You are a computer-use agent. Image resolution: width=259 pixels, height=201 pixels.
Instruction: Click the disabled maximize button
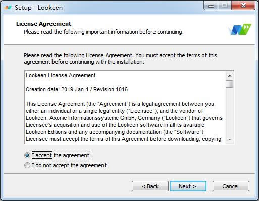tap(225, 6)
